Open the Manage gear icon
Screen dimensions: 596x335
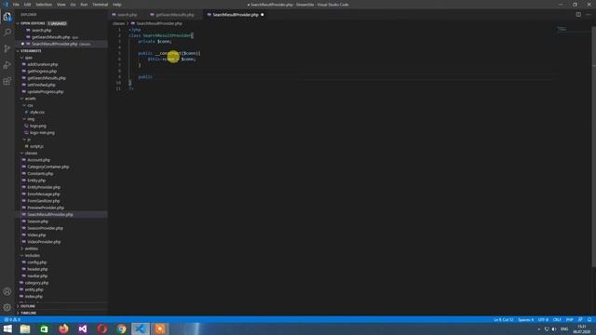coord(7,307)
